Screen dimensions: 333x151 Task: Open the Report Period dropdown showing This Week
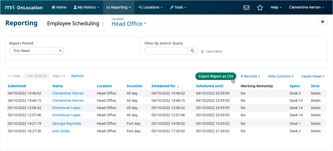[36, 50]
